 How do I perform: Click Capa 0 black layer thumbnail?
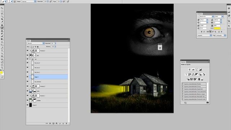pos(30,105)
